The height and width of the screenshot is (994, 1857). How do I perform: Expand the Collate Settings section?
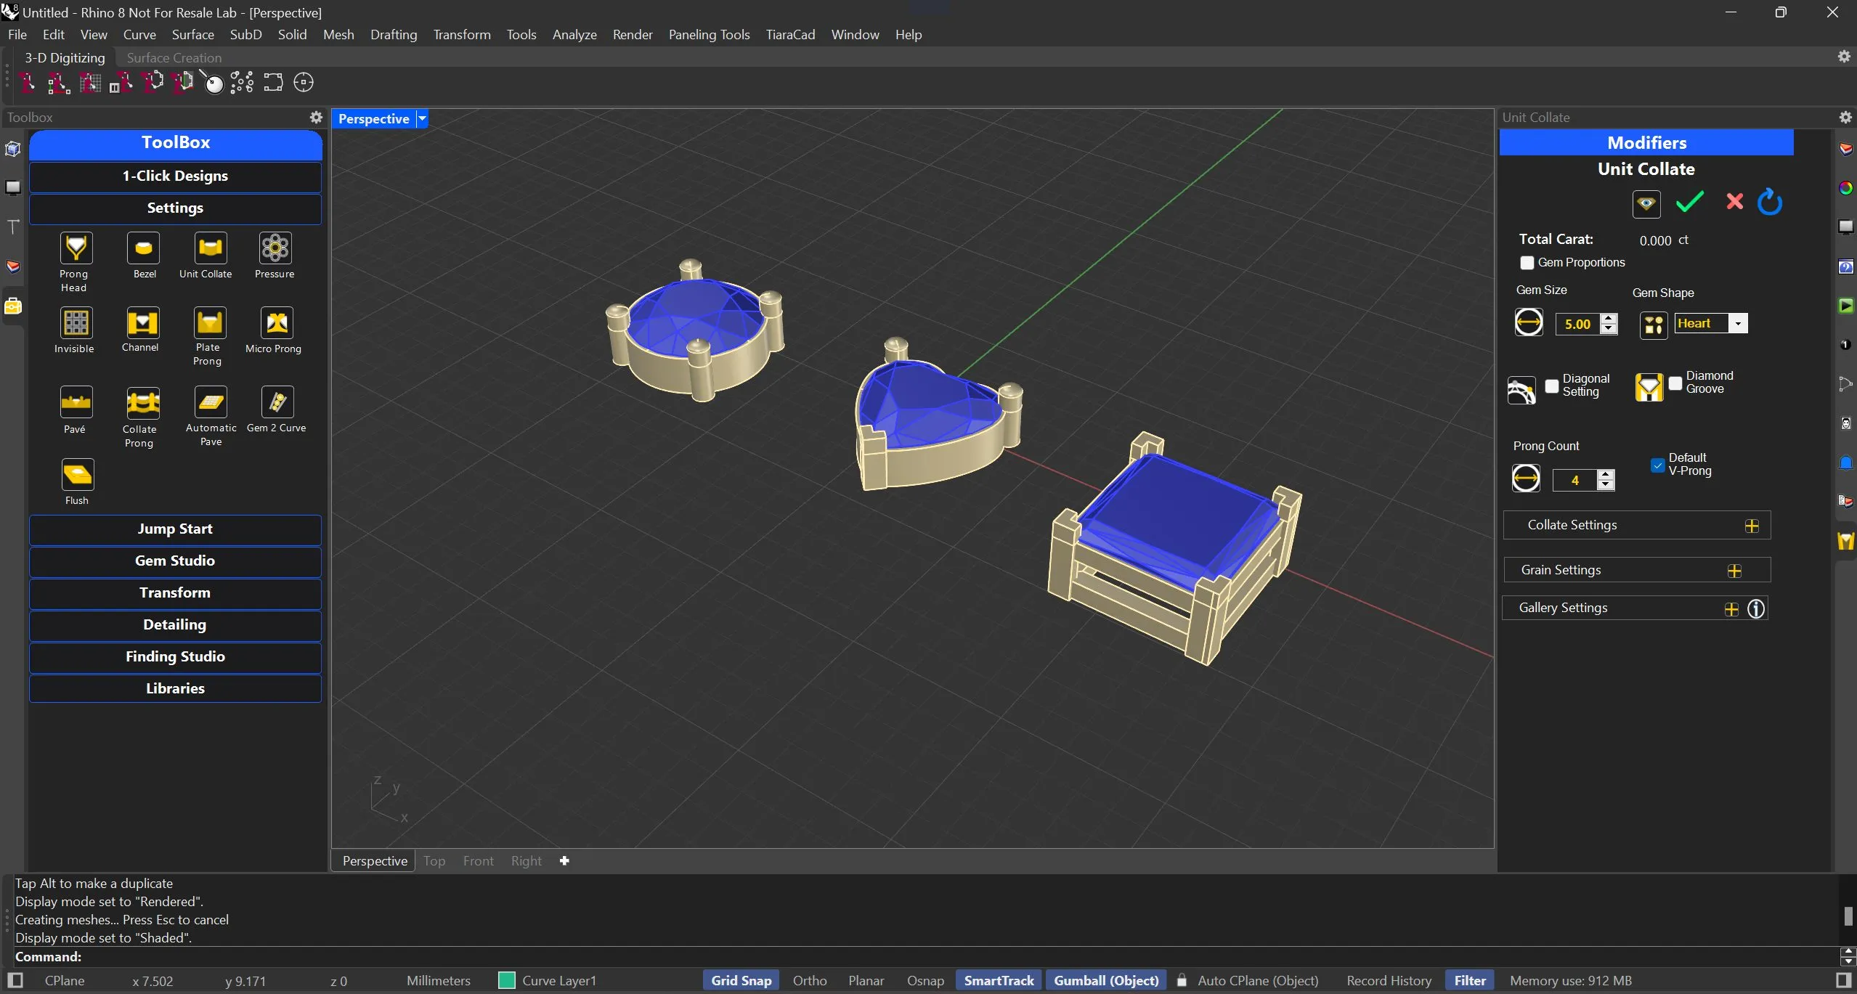click(x=1751, y=526)
